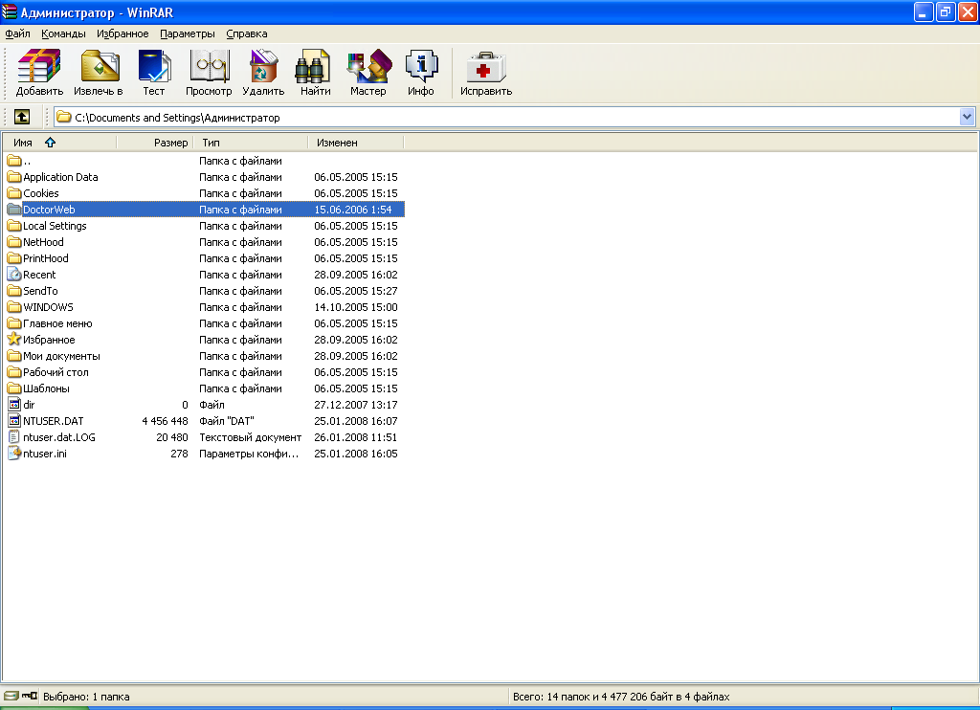The image size is (980, 710).
Task: Open the Избранное menu
Action: [x=122, y=33]
